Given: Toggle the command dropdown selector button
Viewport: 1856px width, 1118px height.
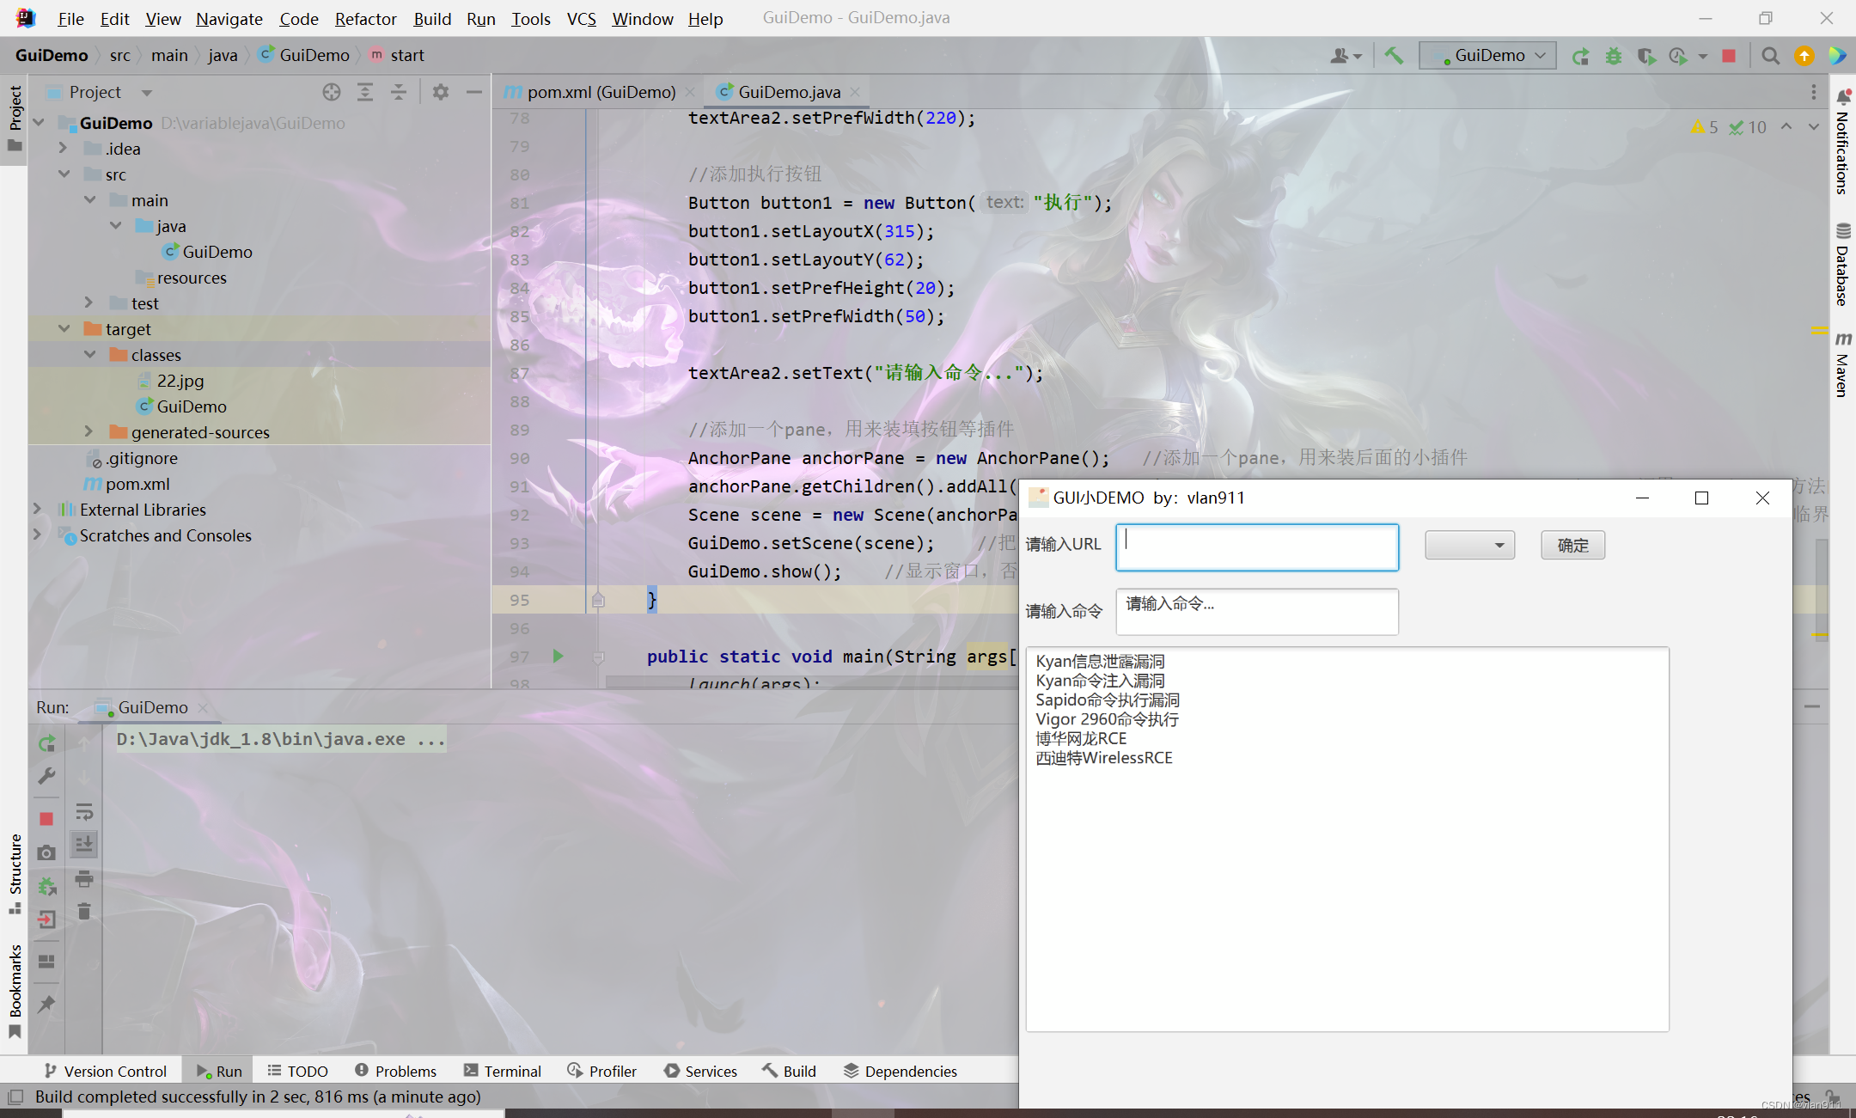Looking at the screenshot, I should [x=1470, y=544].
